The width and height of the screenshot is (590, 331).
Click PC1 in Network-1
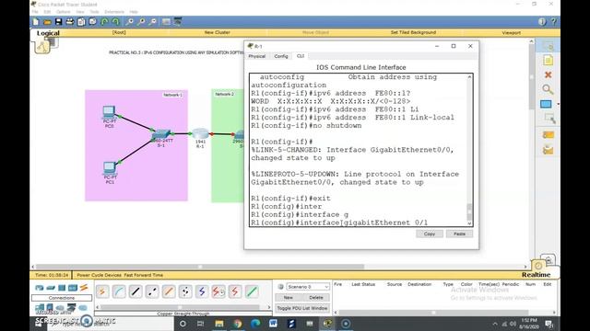click(x=109, y=167)
